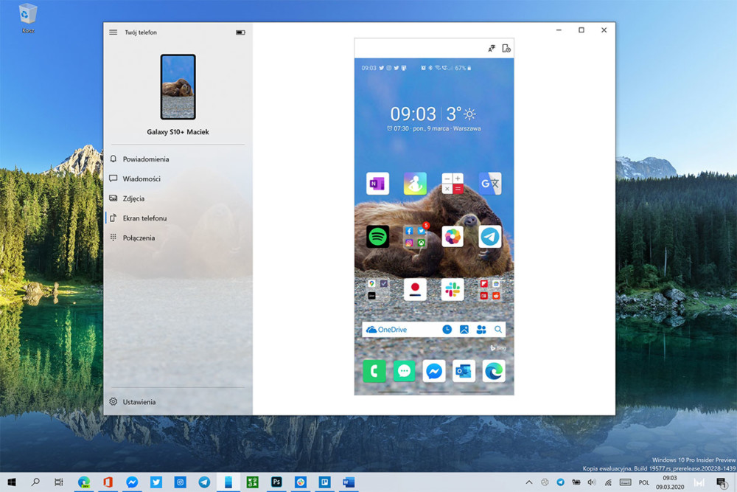Image resolution: width=737 pixels, height=492 pixels.
Task: Open the colorful flower Gallery app
Action: coord(453,237)
